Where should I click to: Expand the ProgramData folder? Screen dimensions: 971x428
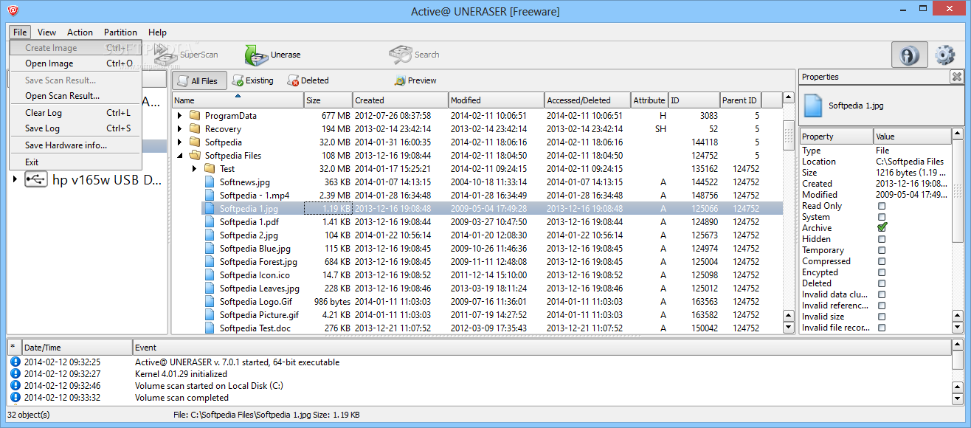click(179, 116)
